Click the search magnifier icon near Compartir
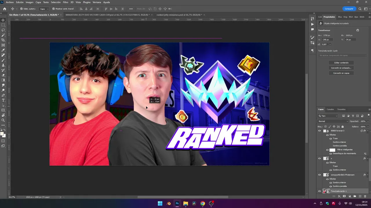The height and width of the screenshot is (208, 371). tap(360, 9)
